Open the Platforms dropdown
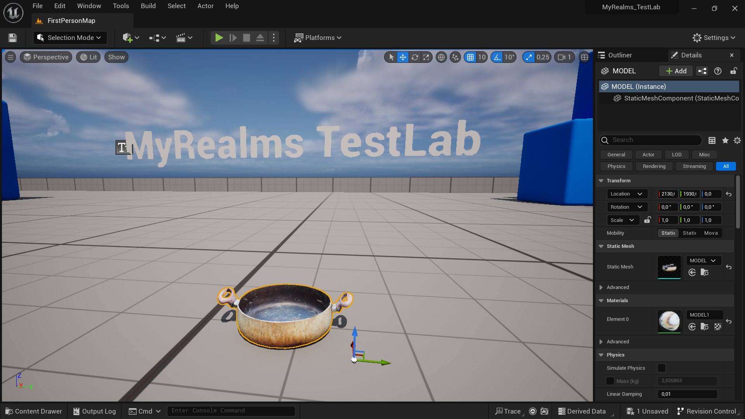Screen dimensions: 745x419 point(318,38)
